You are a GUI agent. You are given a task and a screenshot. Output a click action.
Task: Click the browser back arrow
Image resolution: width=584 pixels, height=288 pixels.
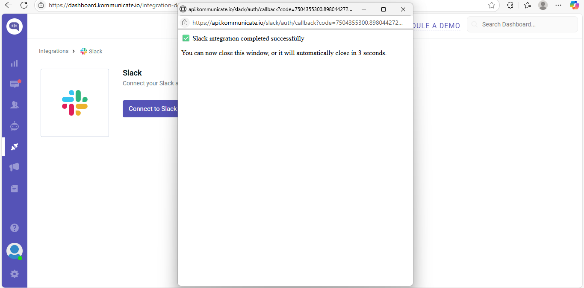(9, 5)
